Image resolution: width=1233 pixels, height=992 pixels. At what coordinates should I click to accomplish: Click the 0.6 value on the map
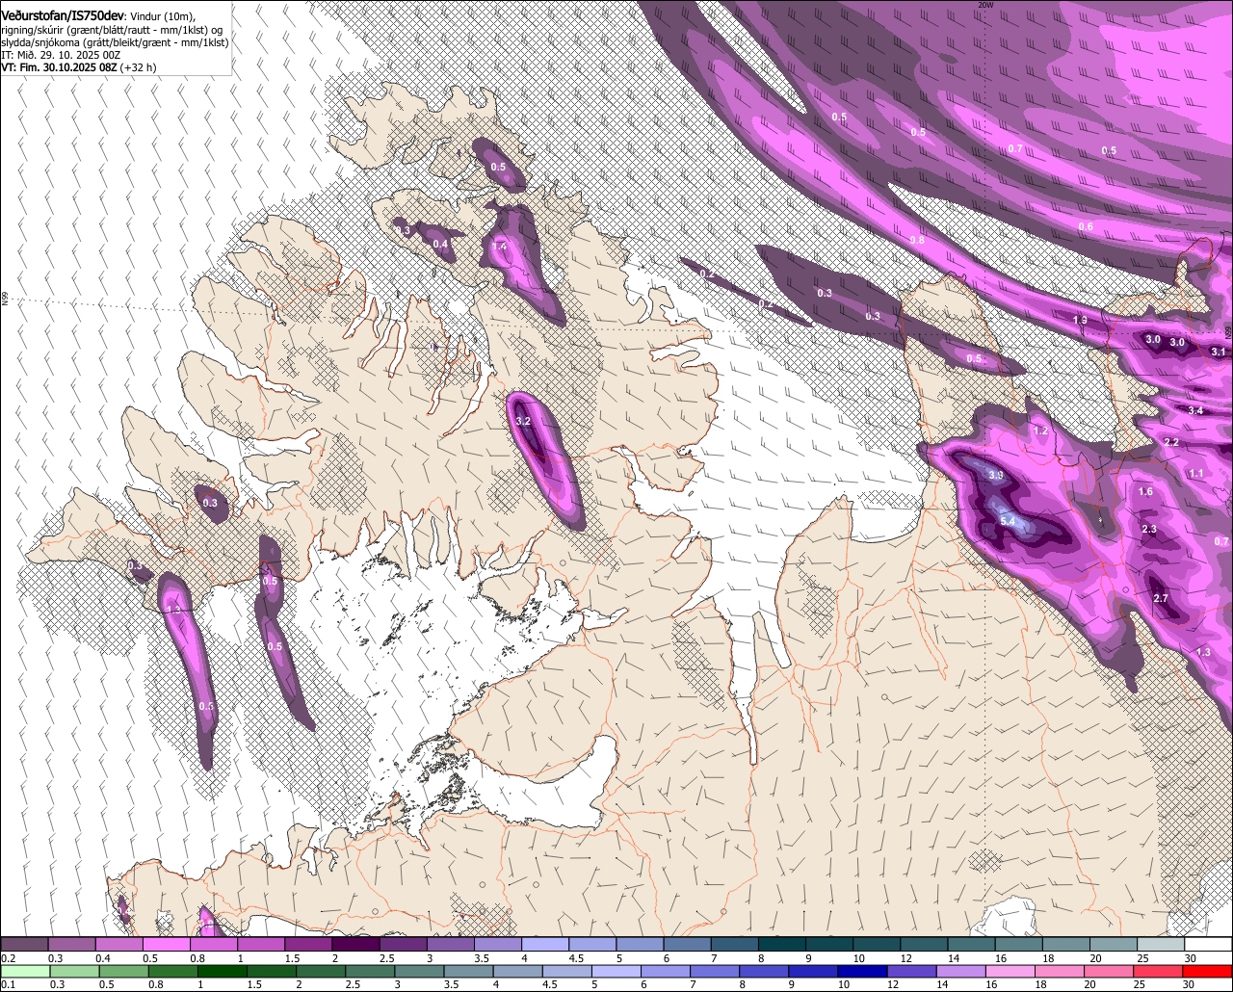click(1086, 226)
